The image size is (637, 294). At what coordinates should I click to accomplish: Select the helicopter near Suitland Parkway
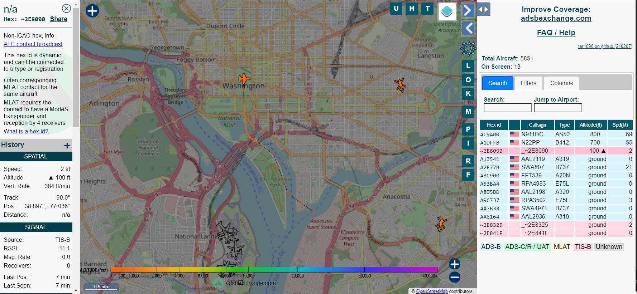pyautogui.click(x=441, y=224)
